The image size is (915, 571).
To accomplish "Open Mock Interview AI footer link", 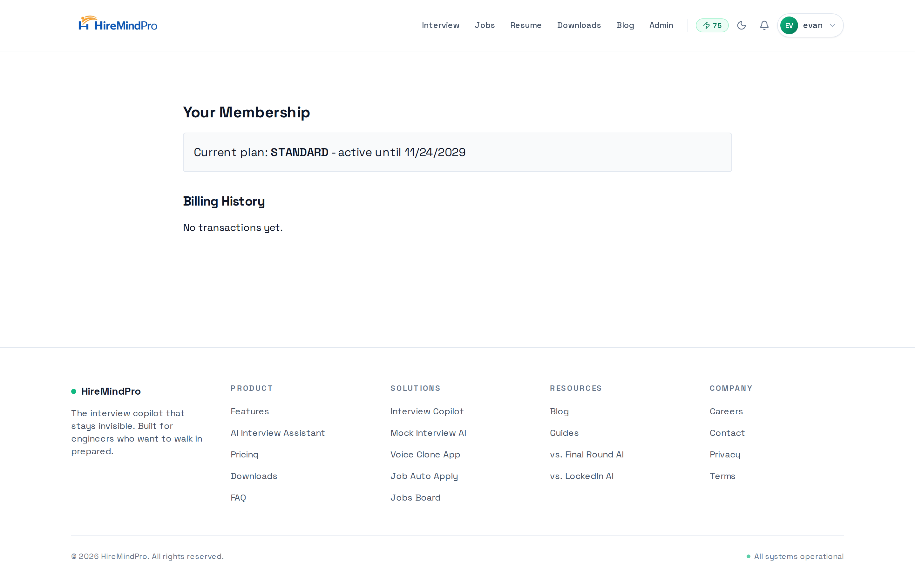I will (428, 433).
